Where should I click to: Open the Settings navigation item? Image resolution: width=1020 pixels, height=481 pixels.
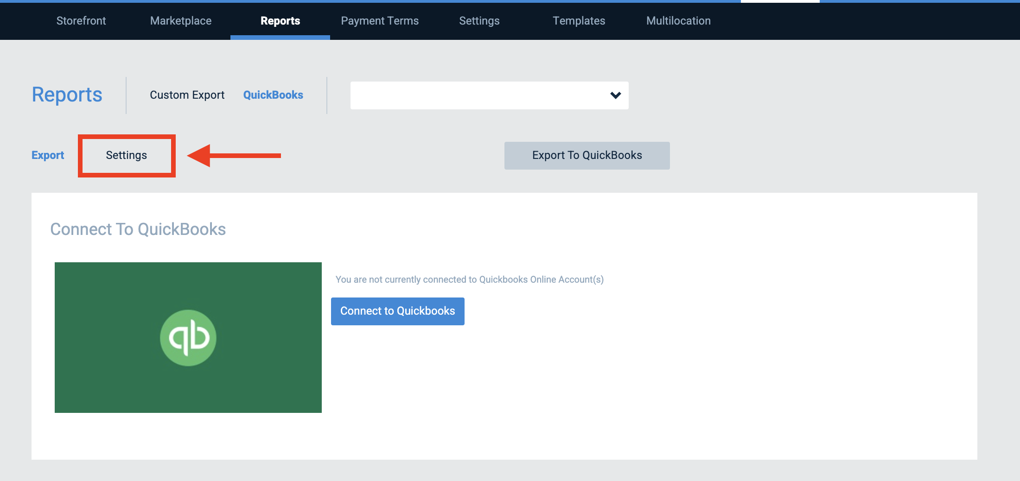coord(479,21)
